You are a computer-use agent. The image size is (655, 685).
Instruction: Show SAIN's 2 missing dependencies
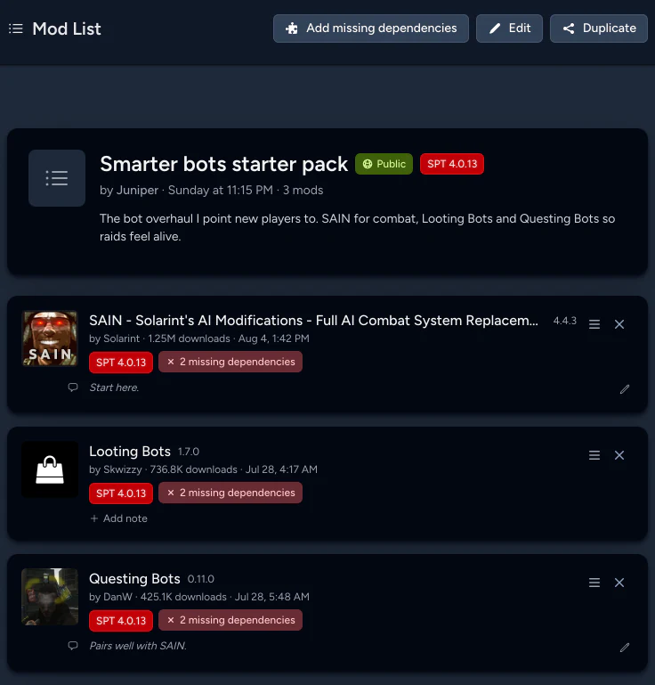pyautogui.click(x=230, y=362)
